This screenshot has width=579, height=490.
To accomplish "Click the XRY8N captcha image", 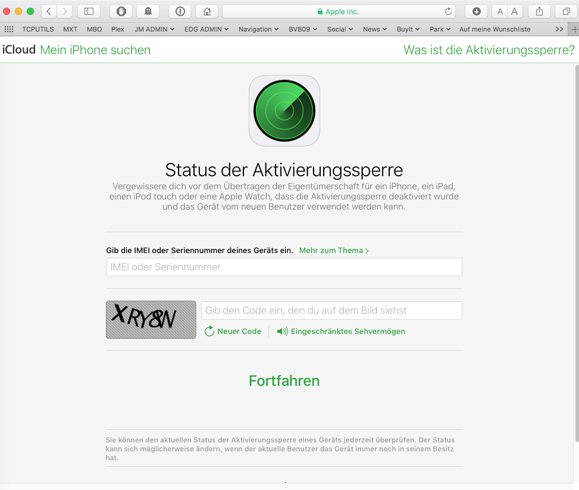I will 151,320.
